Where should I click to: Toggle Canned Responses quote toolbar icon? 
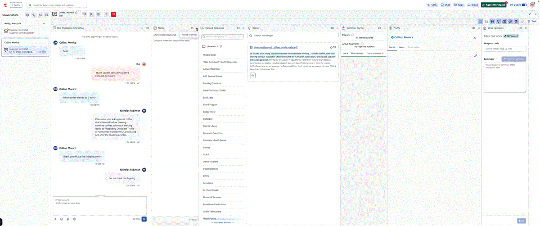click(x=492, y=21)
